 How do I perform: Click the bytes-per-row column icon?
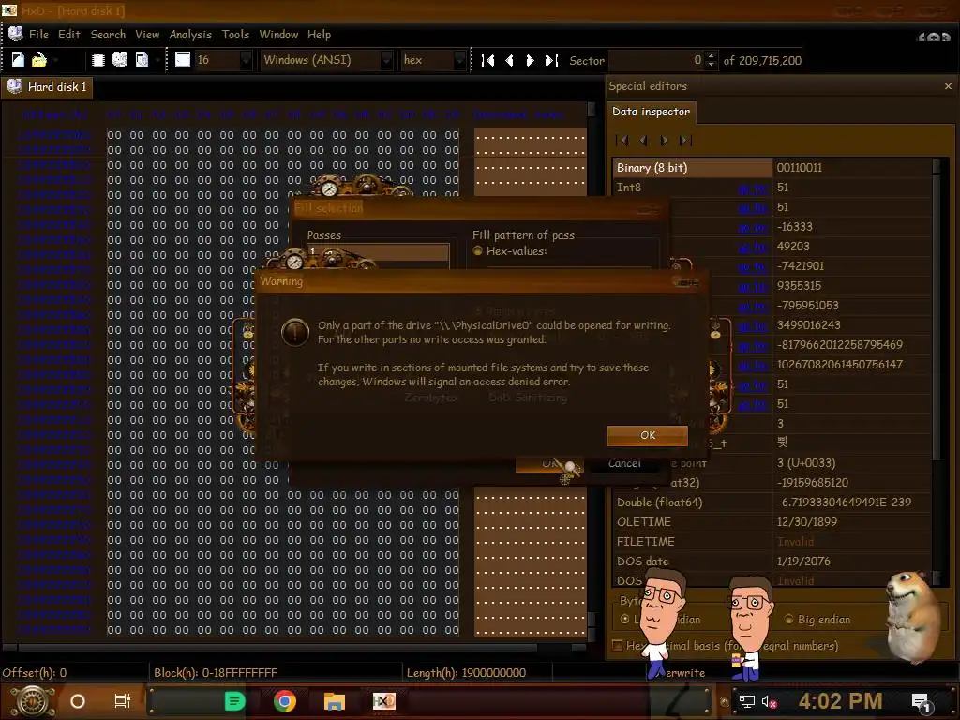[x=183, y=60]
